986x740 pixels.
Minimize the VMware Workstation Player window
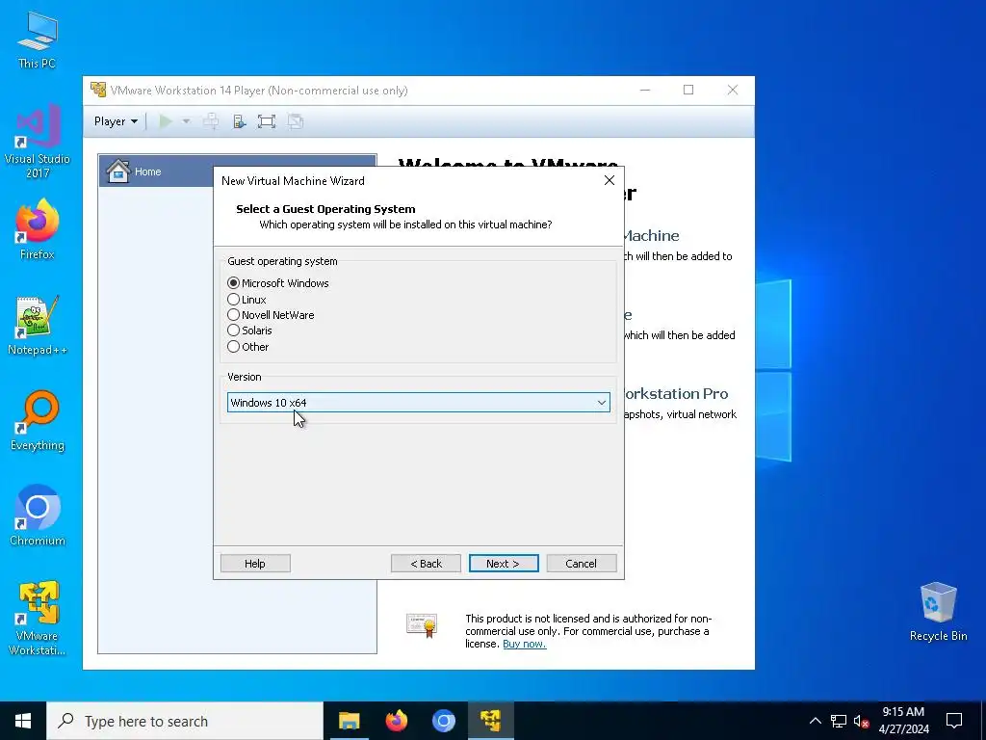tap(644, 90)
